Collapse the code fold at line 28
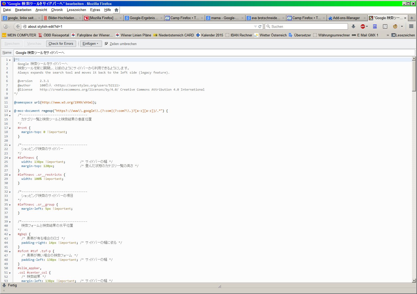The width and height of the screenshot is (417, 294). coord(10,175)
